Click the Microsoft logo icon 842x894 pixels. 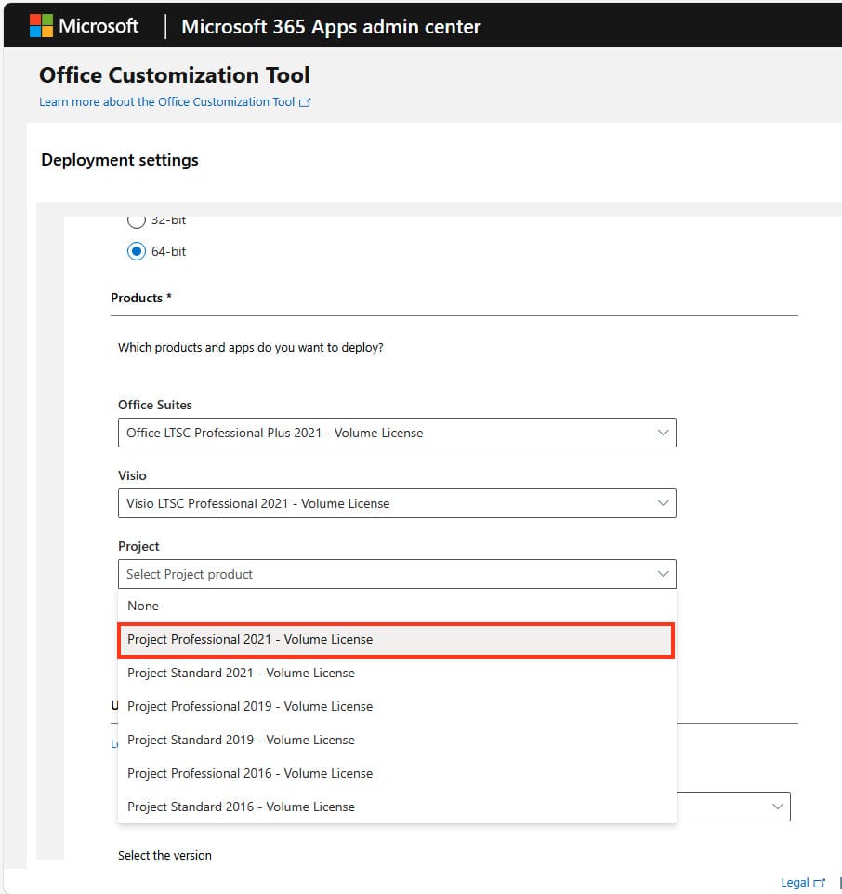point(40,26)
